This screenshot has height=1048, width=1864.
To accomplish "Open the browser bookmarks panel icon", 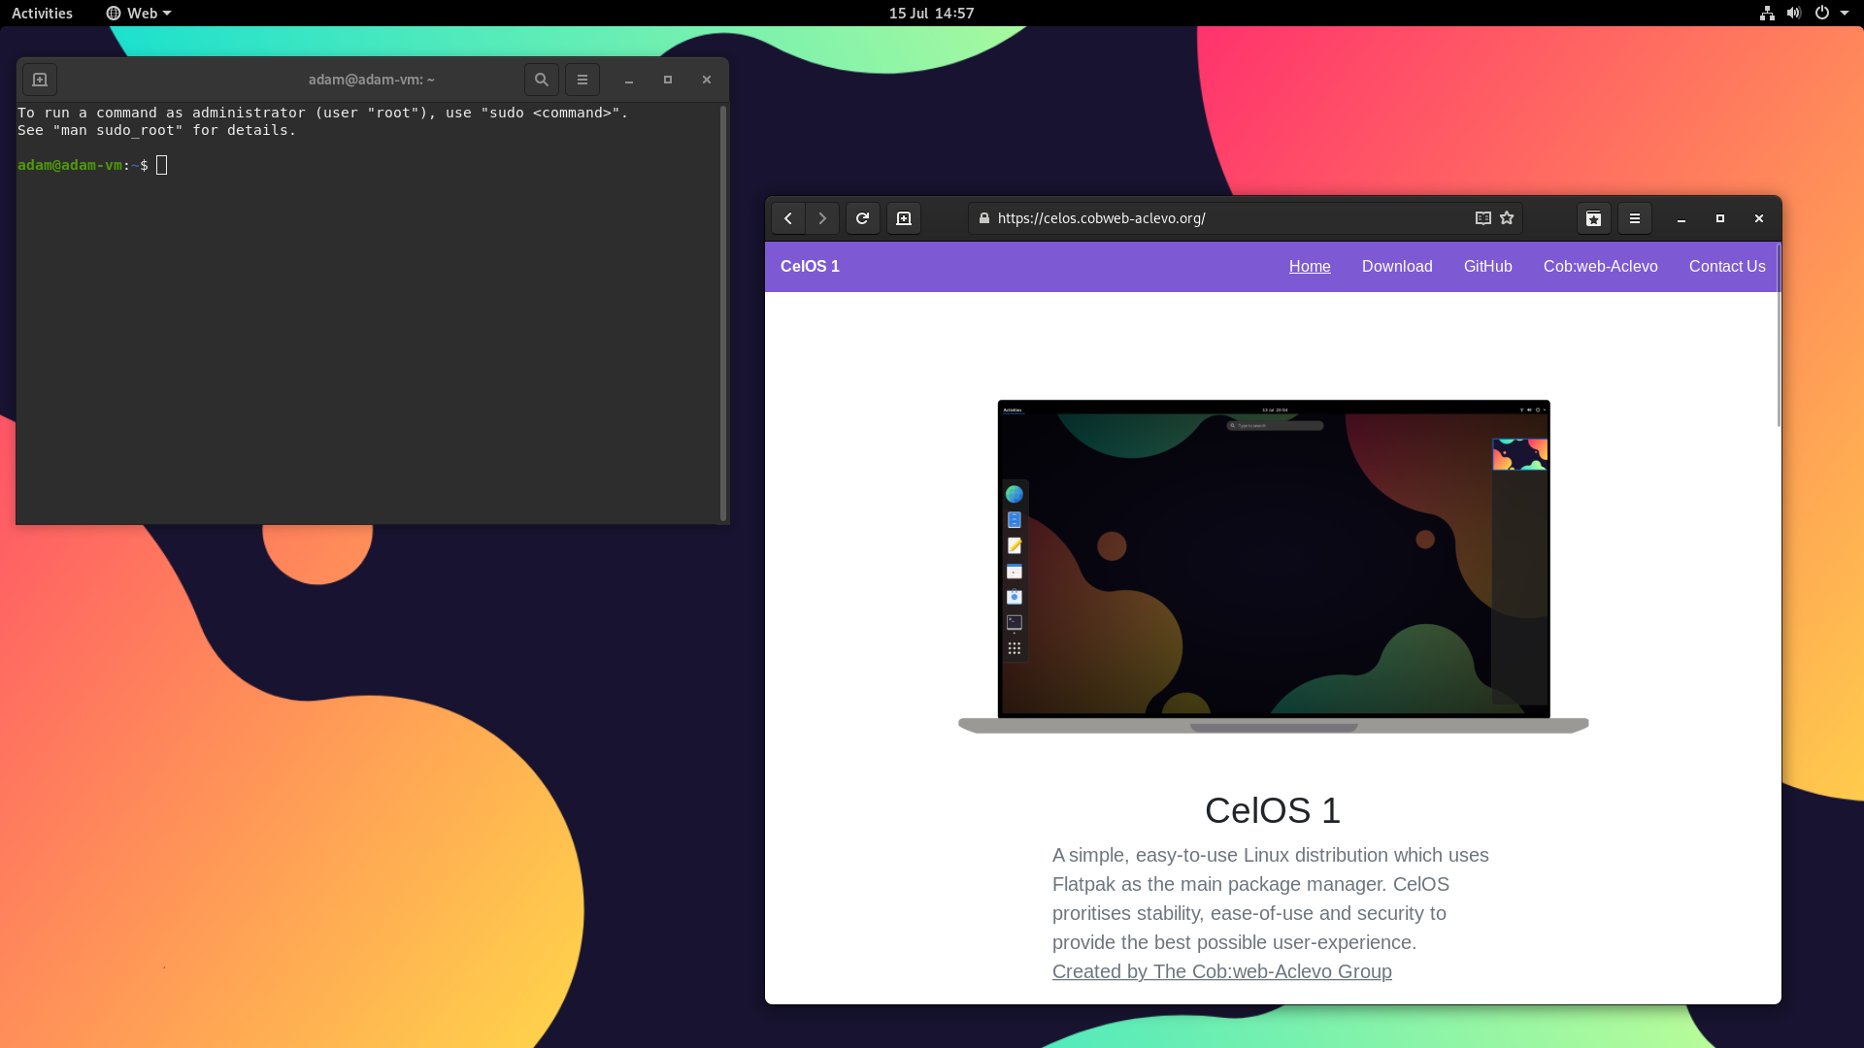I will click(1593, 218).
